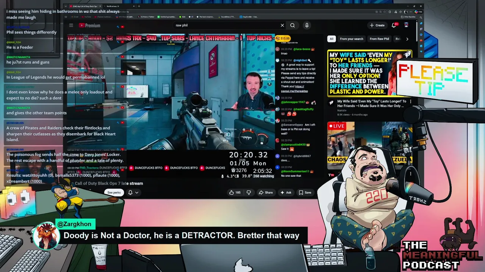This screenshot has width=485, height=272.
Task: Click @luca-bosss username in live chat
Action: (x=302, y=49)
